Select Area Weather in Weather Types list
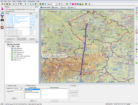The width and height of the screenshot is (138, 105). coord(32,91)
